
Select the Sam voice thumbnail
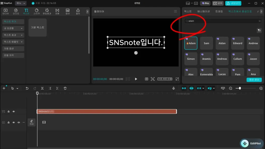coord(206,43)
